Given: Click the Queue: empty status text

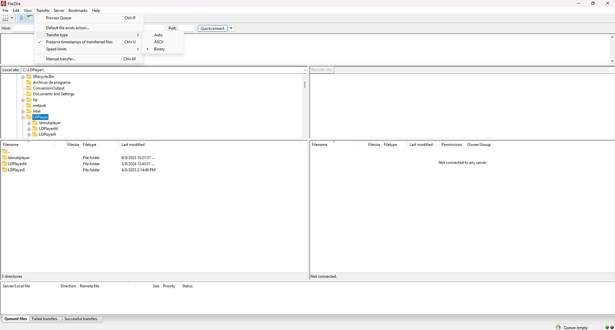Looking at the screenshot, I should coord(576,327).
